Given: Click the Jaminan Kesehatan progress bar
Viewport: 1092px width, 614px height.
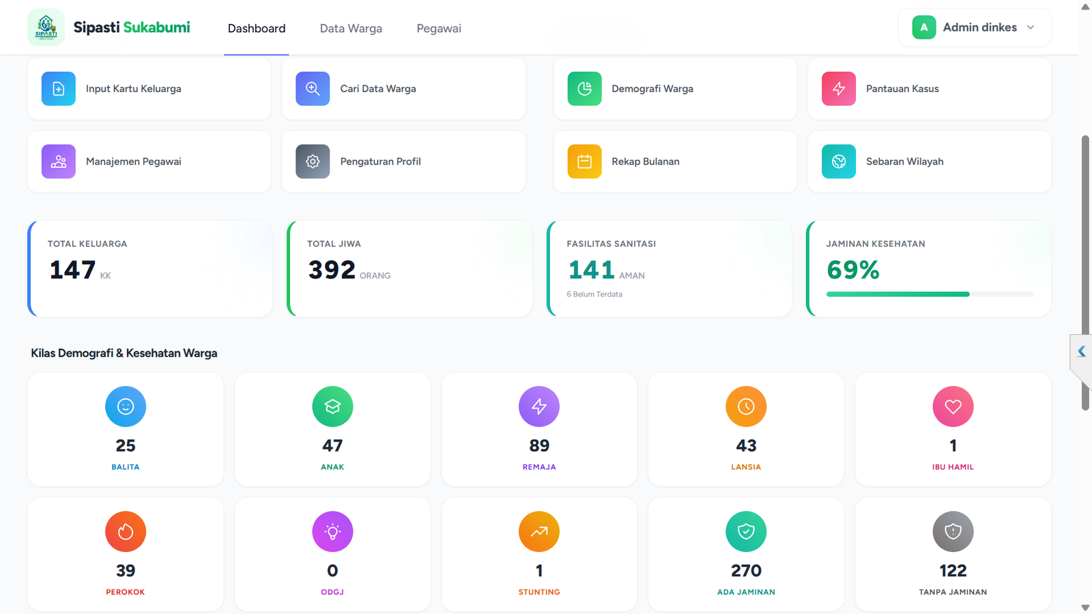Looking at the screenshot, I should [x=930, y=294].
